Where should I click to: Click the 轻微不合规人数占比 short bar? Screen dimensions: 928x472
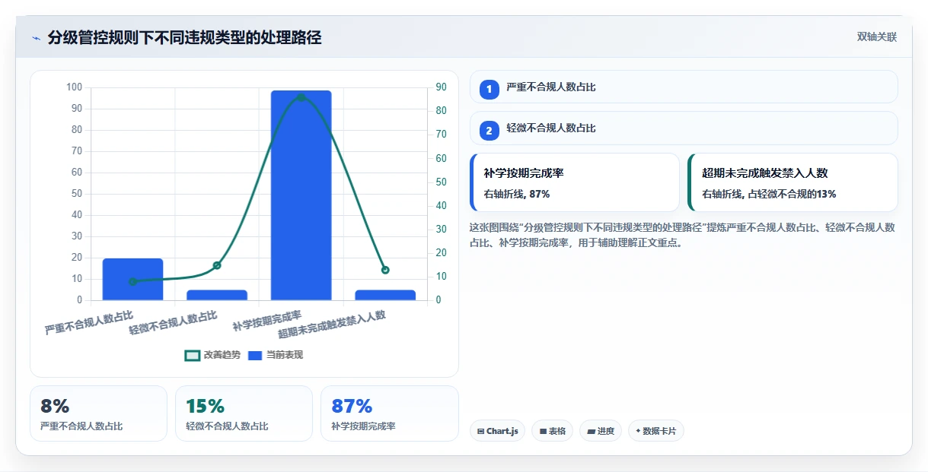tap(217, 295)
